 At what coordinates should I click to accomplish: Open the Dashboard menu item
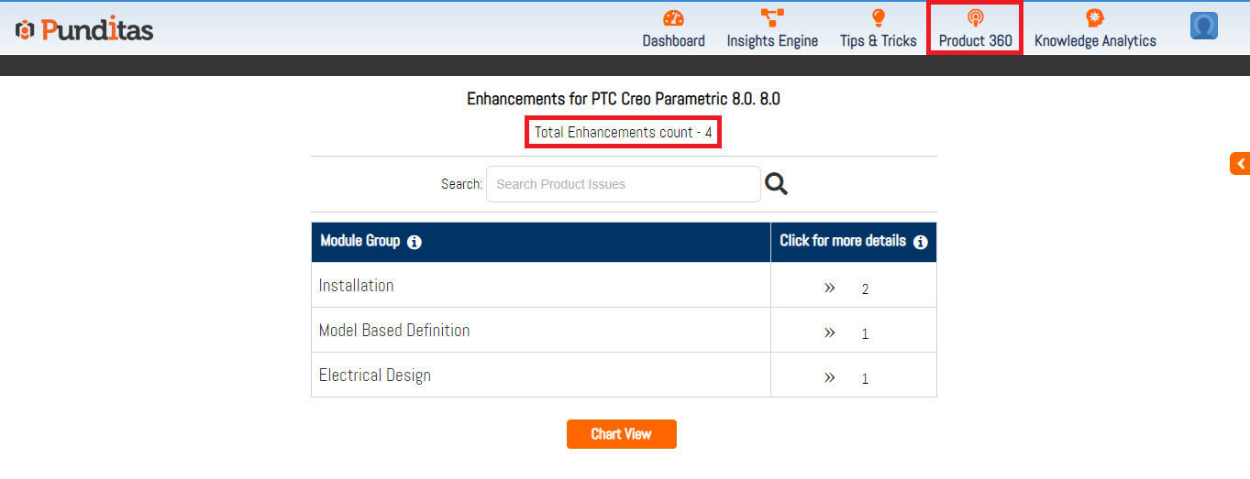[x=673, y=41]
